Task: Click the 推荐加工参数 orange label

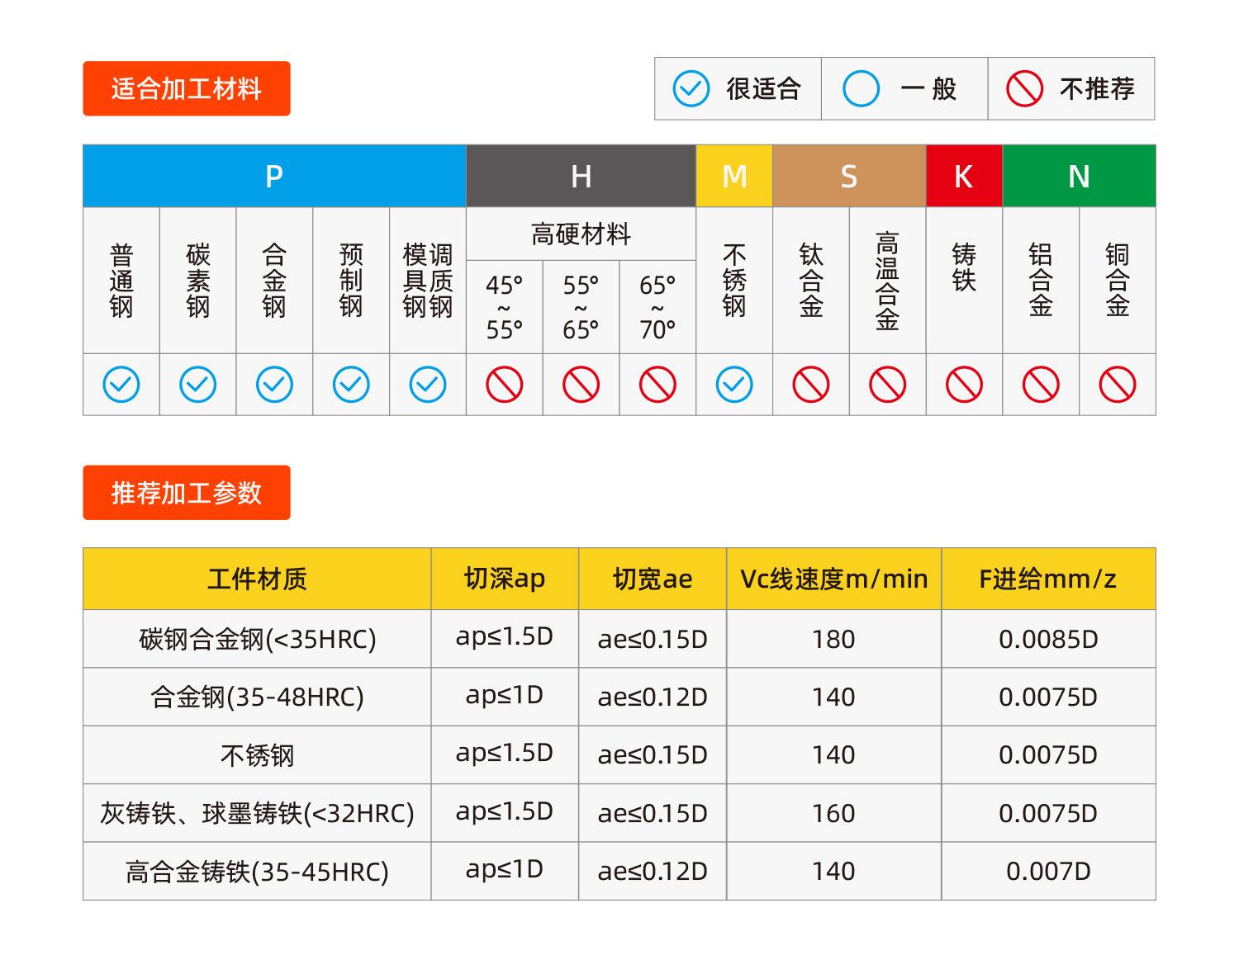Action: coord(187,493)
